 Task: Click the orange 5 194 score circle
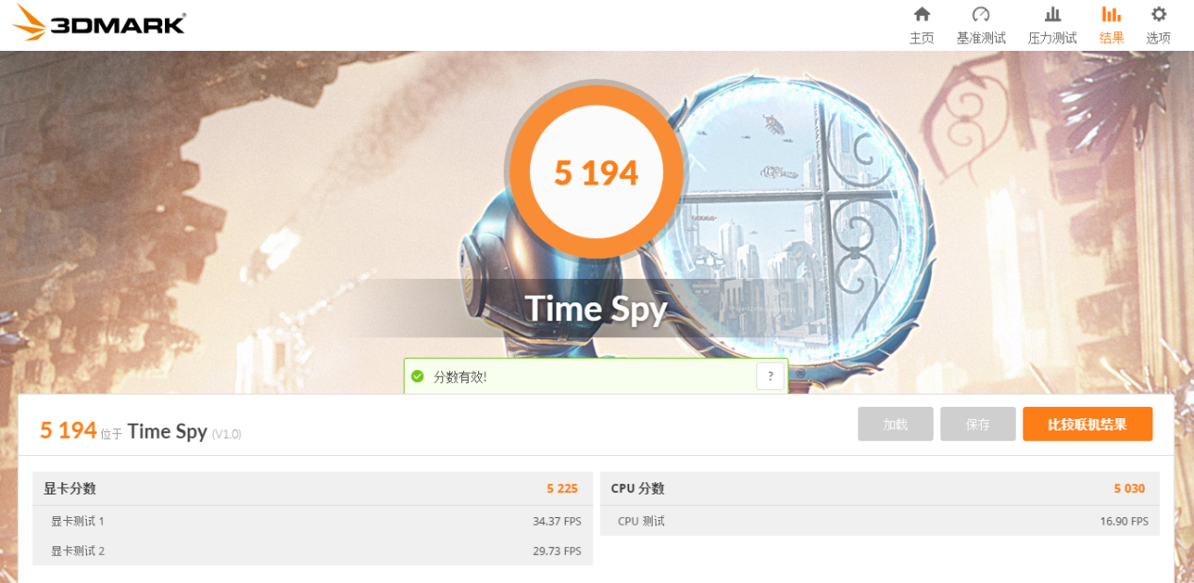pyautogui.click(x=596, y=173)
